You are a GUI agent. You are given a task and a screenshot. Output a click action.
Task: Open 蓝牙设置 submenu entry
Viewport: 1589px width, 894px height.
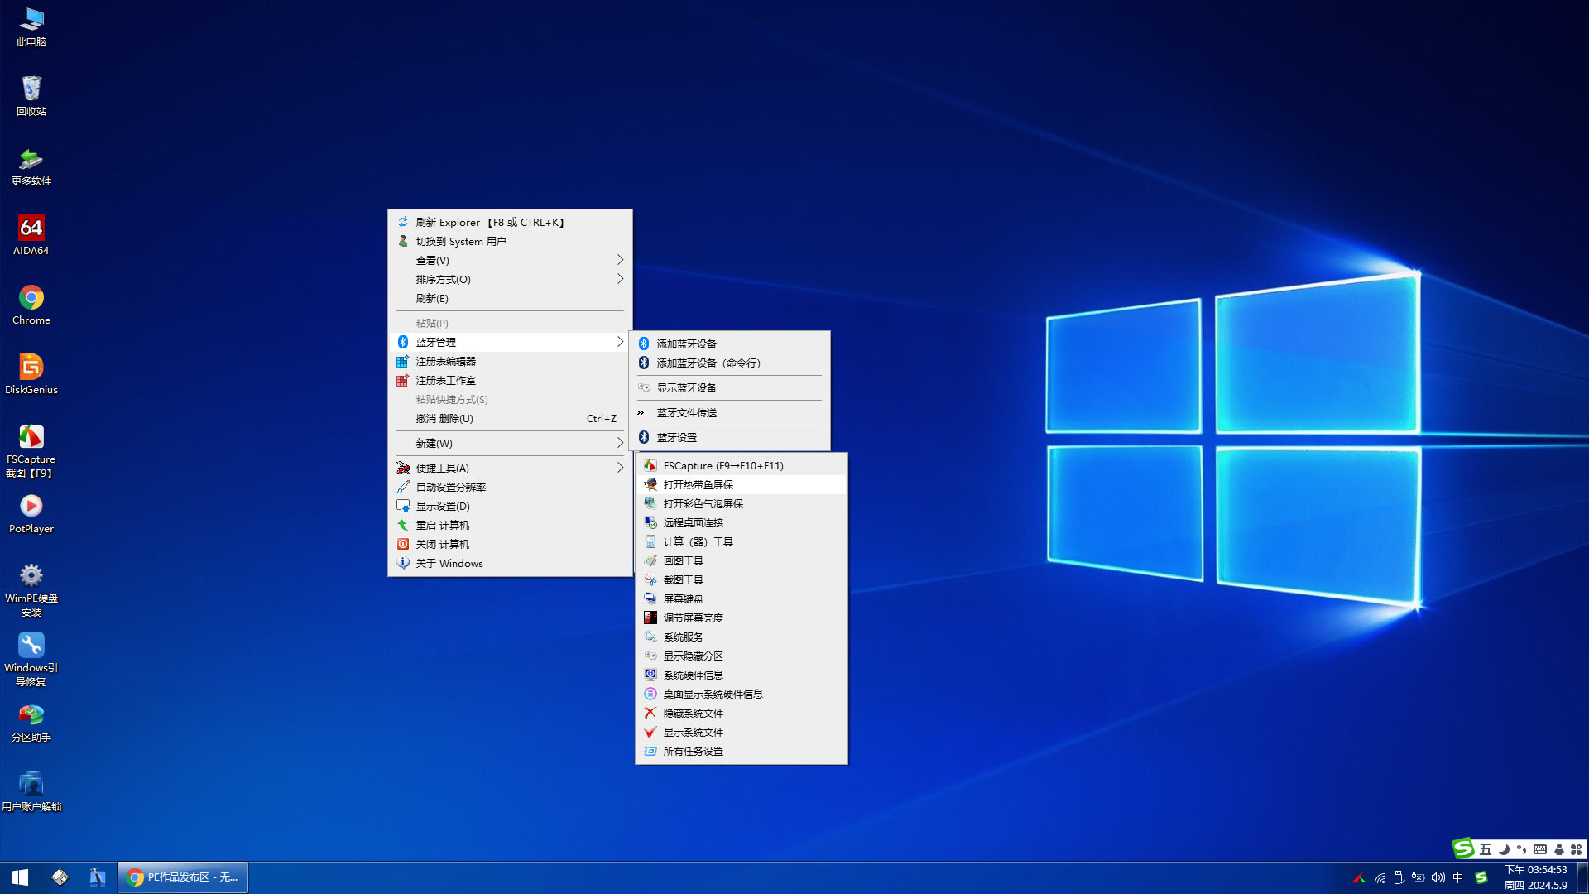tap(729, 437)
